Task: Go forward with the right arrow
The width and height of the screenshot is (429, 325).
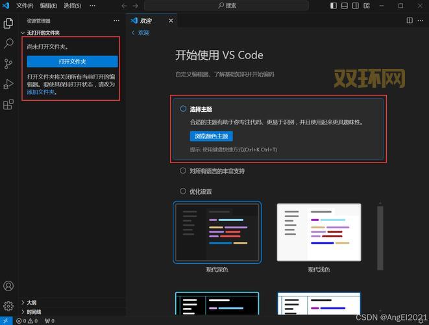Action: (x=136, y=5)
